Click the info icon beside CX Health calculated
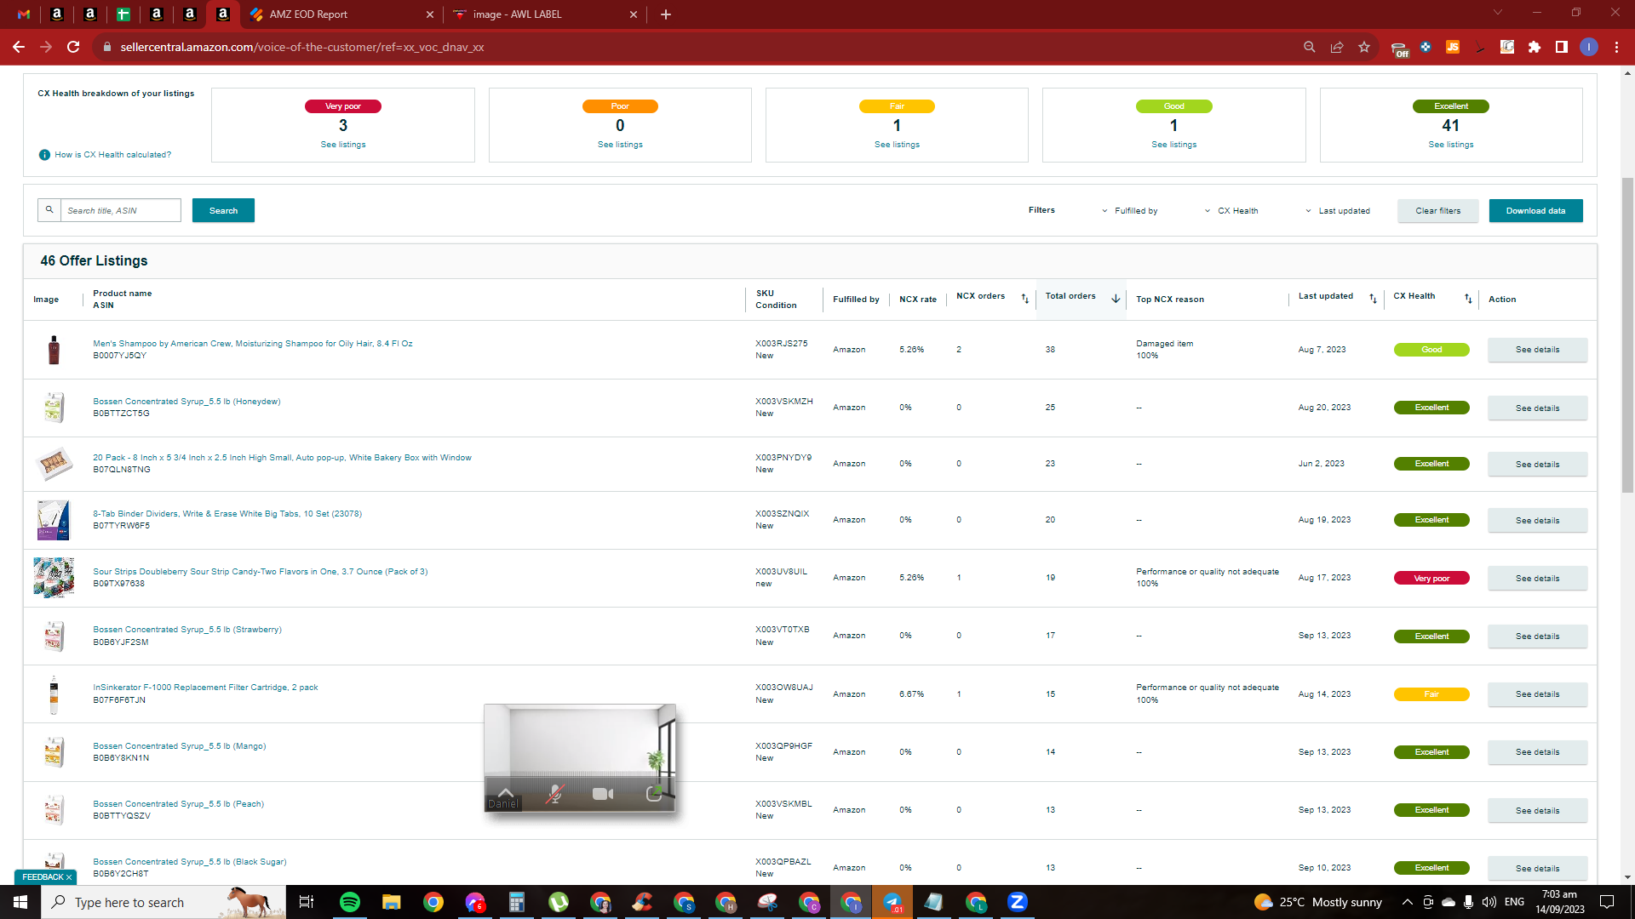1635x919 pixels. coord(44,155)
